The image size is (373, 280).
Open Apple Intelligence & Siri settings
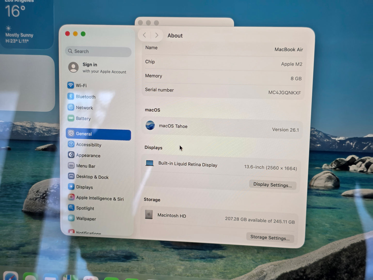tap(100, 198)
